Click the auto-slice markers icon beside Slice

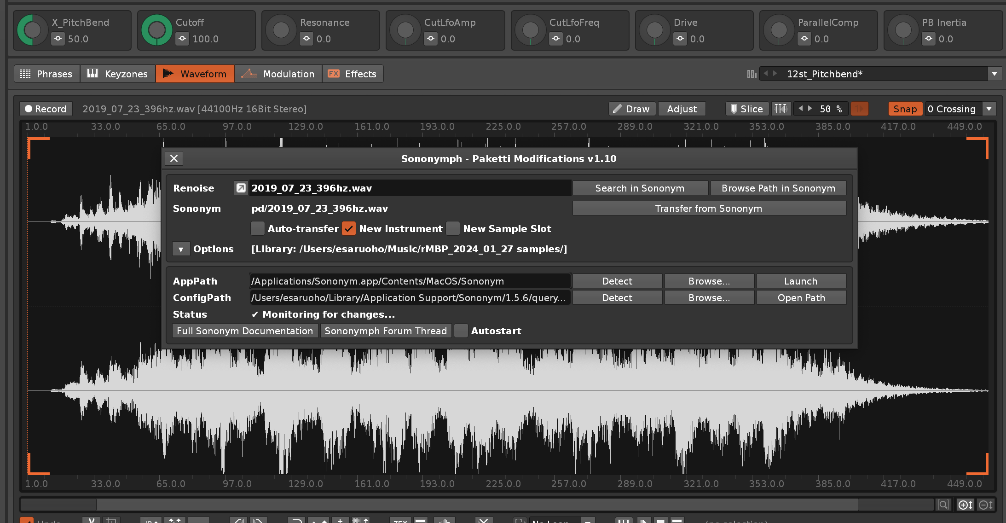coord(781,109)
